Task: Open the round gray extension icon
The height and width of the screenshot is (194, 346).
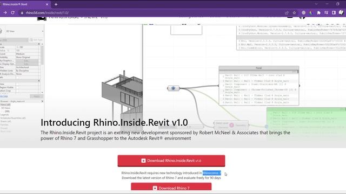Action: [304, 13]
